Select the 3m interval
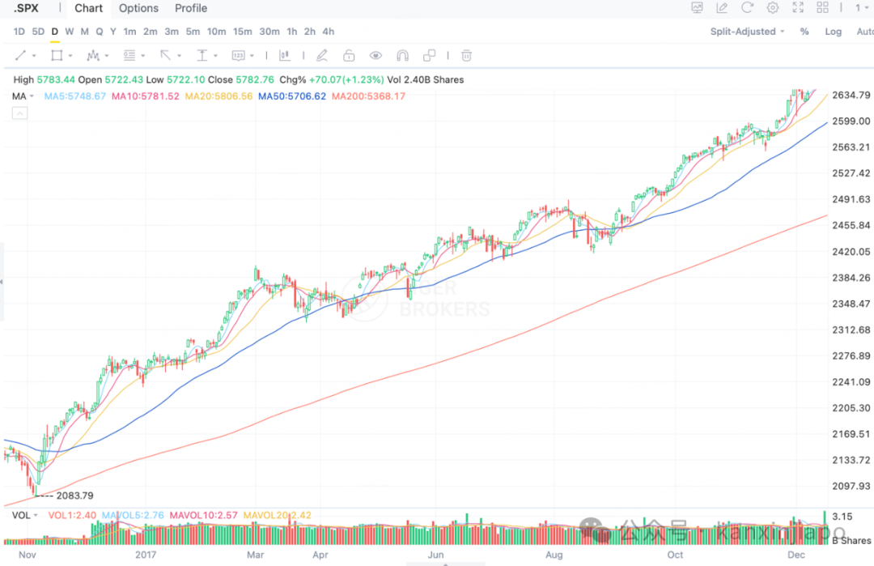Screen dimensions: 874x566 tap(172, 32)
